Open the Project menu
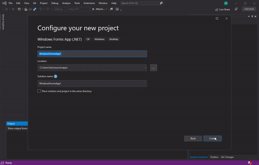This screenshot has height=165, width=259. tap(44, 3)
